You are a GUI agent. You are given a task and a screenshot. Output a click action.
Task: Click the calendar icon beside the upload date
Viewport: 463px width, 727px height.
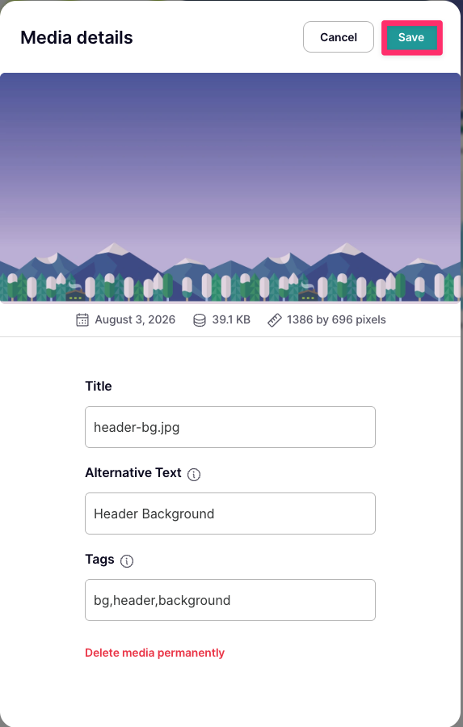[x=82, y=320]
